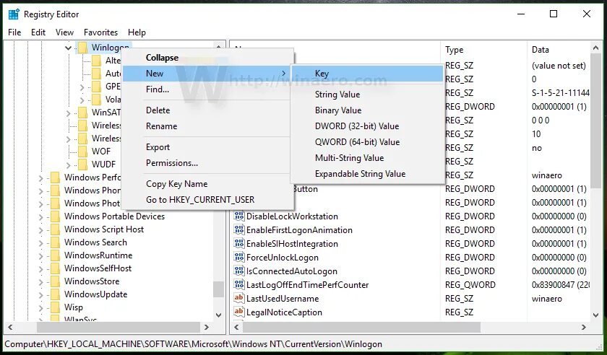Open the Favorites menu
This screenshot has height=355, width=607.
coord(100,32)
